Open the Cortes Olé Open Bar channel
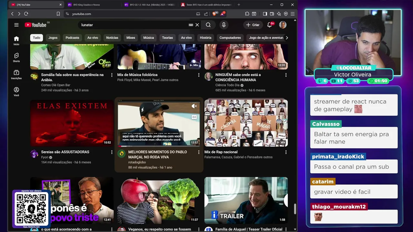The image size is (413, 232). tap(55, 85)
